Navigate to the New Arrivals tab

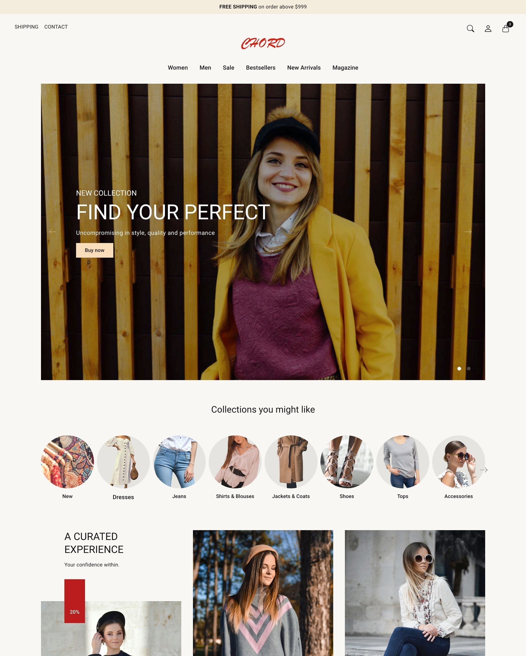click(x=304, y=68)
